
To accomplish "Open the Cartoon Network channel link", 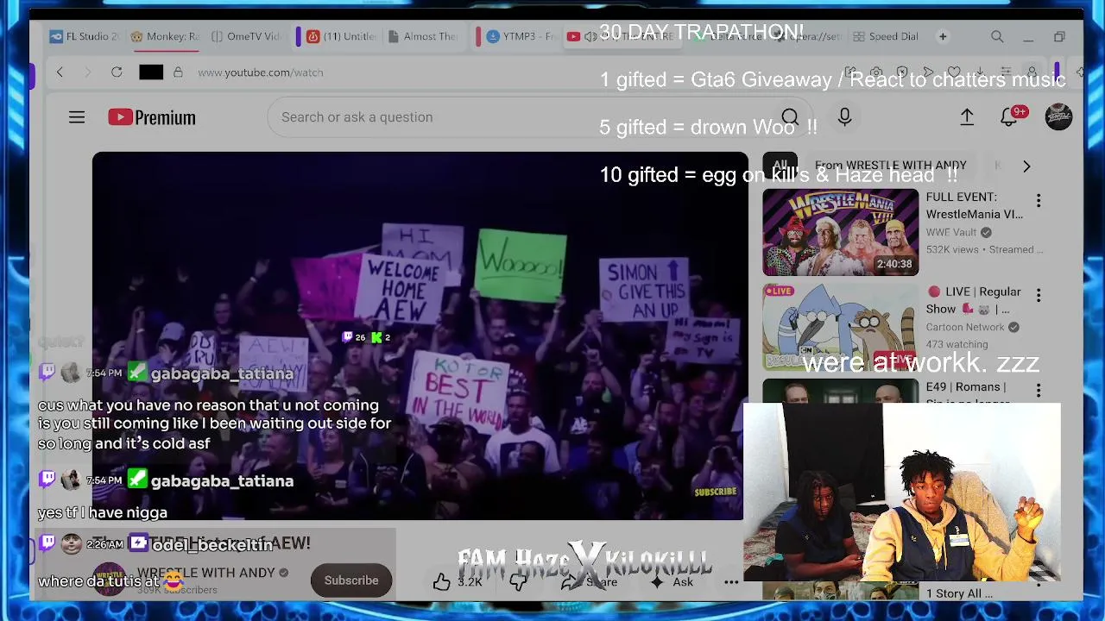I will (x=965, y=327).
